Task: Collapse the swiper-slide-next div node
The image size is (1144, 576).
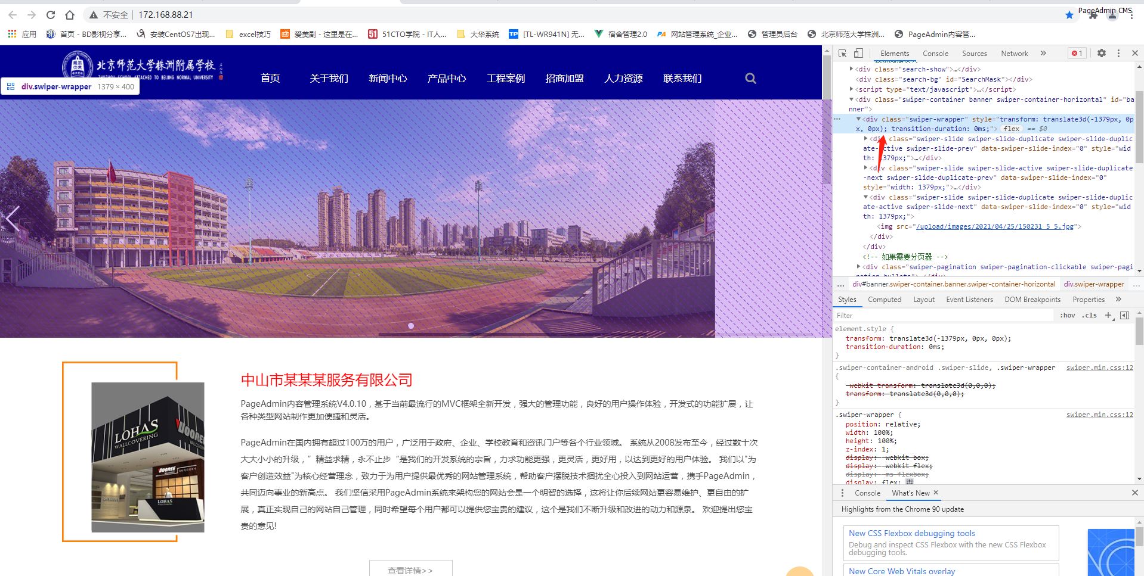Action: tap(865, 197)
